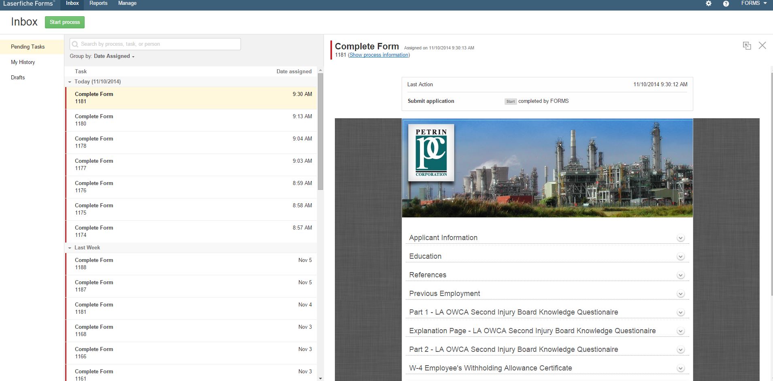Click the Petrin Corporation logo
This screenshot has width=773, height=381.
(431, 153)
